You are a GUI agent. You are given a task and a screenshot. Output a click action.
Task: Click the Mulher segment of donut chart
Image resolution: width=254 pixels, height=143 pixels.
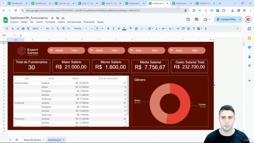point(155,104)
